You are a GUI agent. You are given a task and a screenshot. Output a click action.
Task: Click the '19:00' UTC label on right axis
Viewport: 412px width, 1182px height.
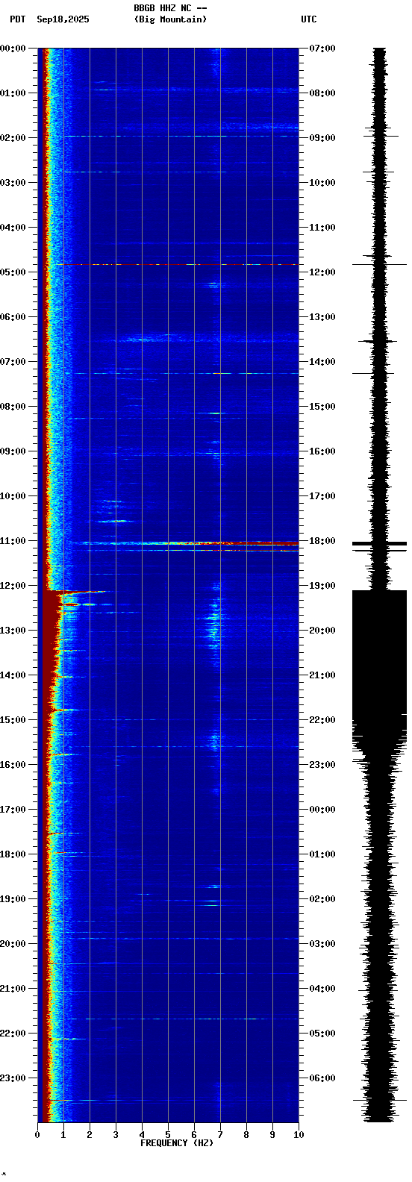322,586
